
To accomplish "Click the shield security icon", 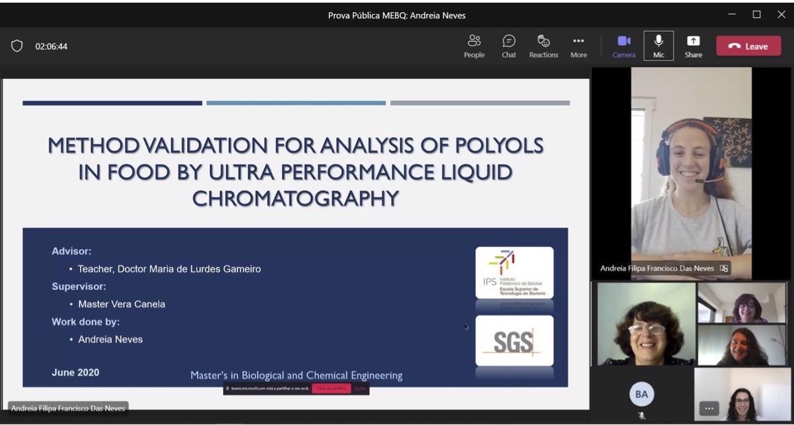I will (x=17, y=46).
